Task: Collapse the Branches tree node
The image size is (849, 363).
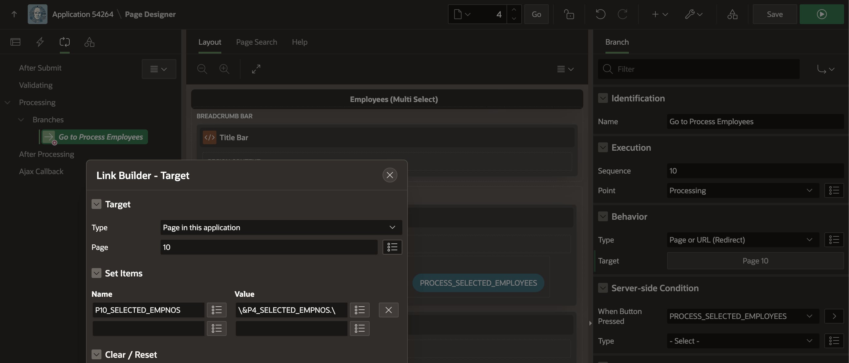Action: [x=21, y=120]
